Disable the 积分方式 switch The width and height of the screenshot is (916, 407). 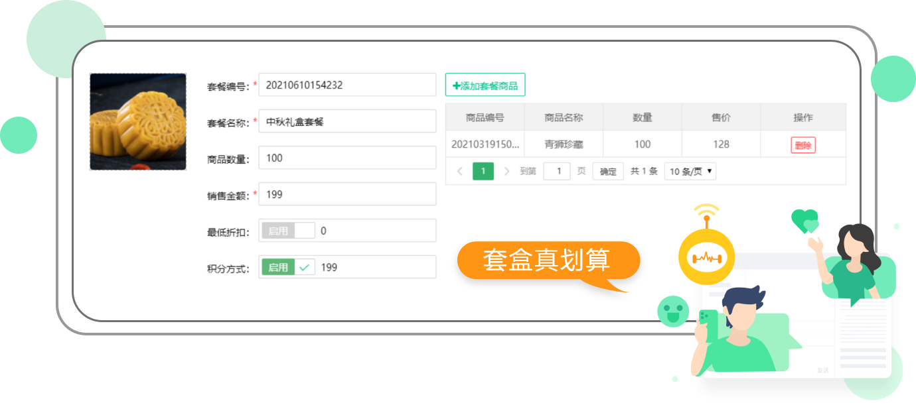(288, 267)
